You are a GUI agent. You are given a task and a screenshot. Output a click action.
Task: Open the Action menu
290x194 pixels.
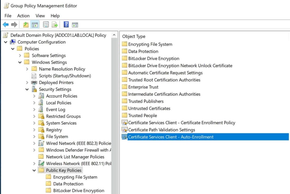pyautogui.click(x=23, y=16)
